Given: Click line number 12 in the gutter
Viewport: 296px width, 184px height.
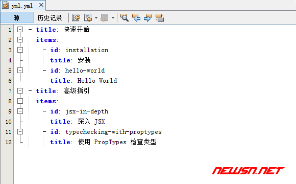Looking at the screenshot, I should coord(9,142).
